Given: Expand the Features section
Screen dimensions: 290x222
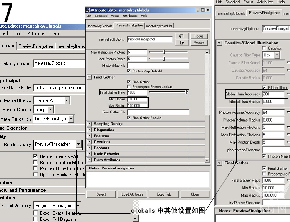Looking at the screenshot, I should pyautogui.click(x=89, y=136).
